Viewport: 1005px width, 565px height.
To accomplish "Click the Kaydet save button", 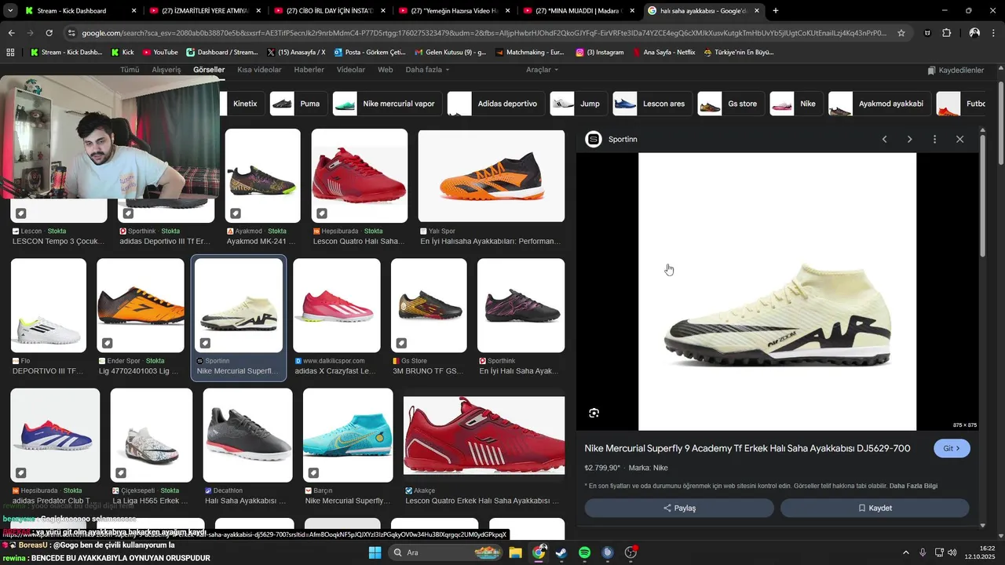I will [x=875, y=508].
